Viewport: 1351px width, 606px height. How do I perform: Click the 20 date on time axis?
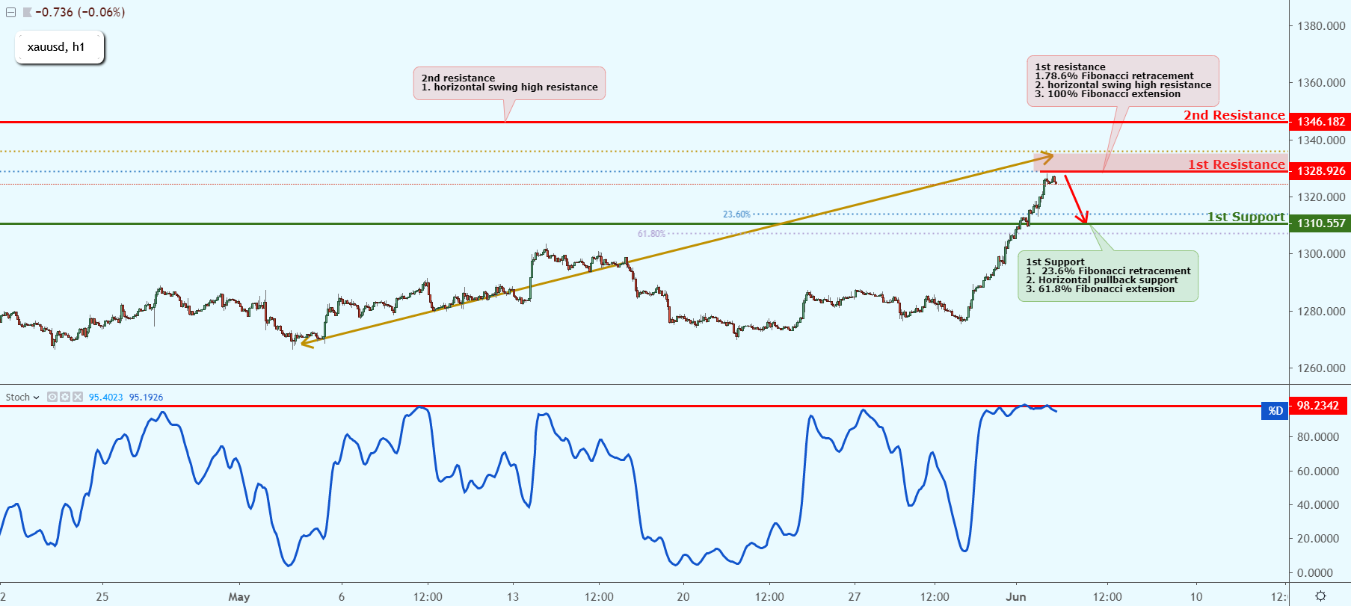pyautogui.click(x=683, y=596)
